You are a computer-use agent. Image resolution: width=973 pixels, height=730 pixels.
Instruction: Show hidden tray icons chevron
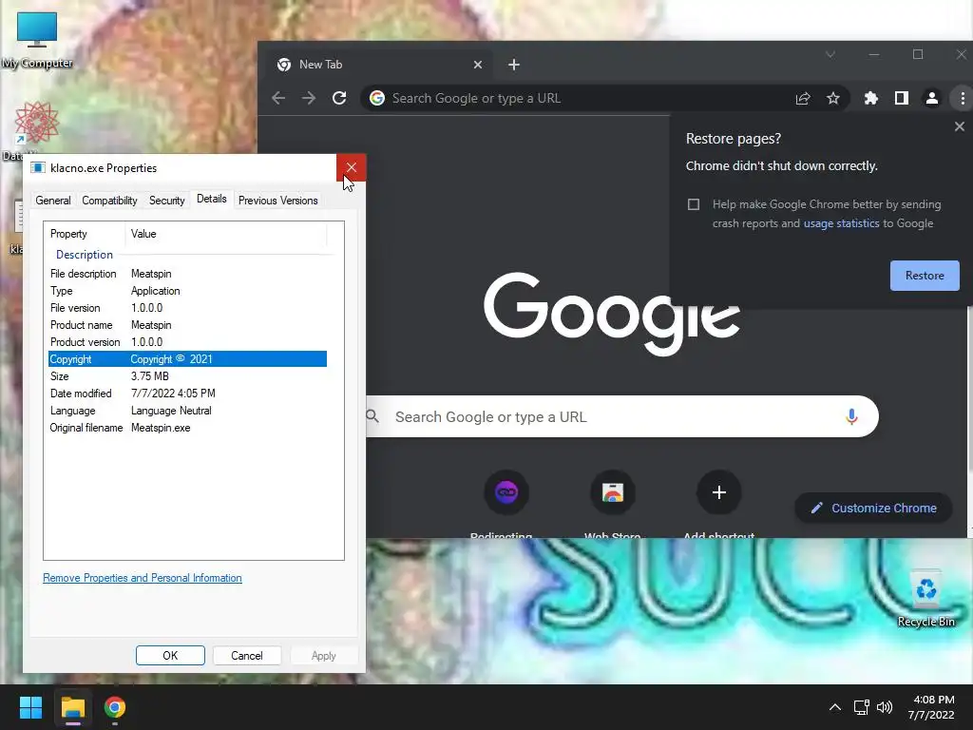[x=835, y=707]
